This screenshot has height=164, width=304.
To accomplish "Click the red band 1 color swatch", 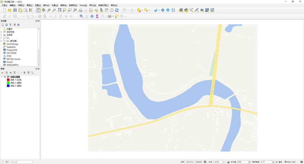I will tap(8, 80).
